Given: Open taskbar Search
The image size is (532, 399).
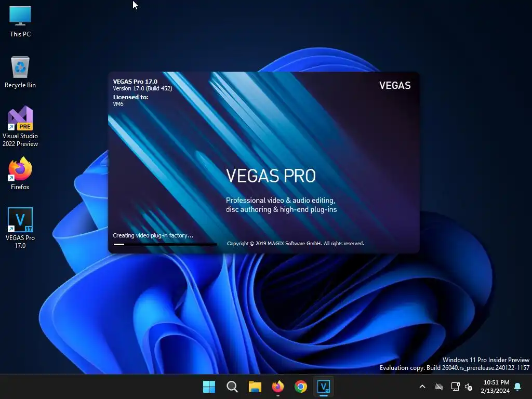Looking at the screenshot, I should coord(232,387).
